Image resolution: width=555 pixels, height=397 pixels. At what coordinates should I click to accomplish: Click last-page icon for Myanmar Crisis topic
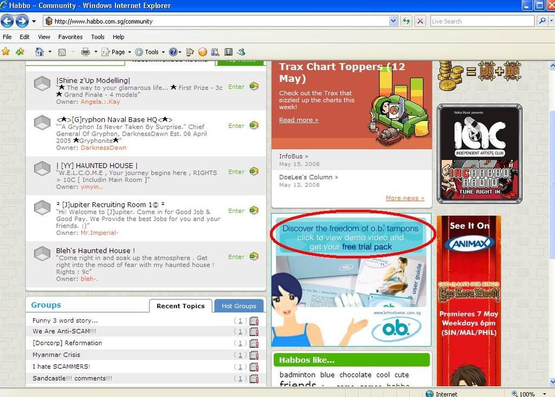[254, 355]
